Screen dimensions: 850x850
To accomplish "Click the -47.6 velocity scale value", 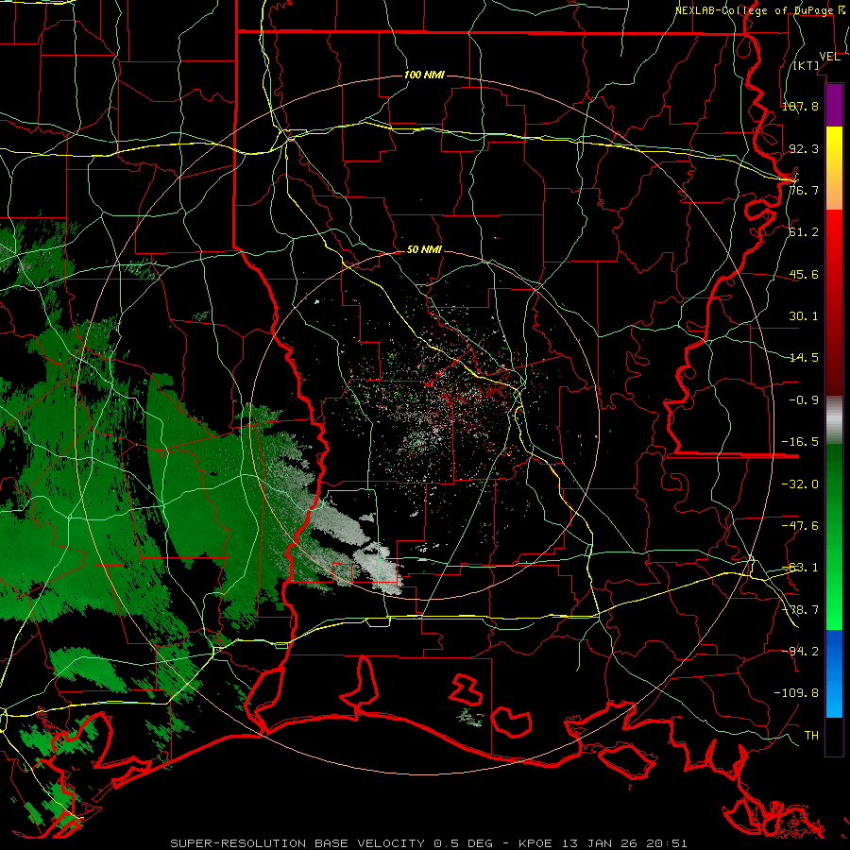I will point(800,526).
